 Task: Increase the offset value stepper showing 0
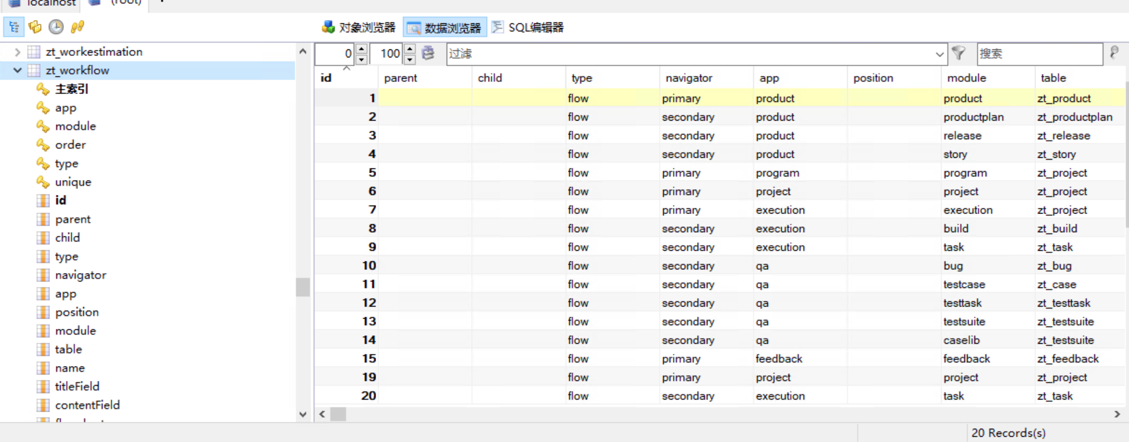362,49
